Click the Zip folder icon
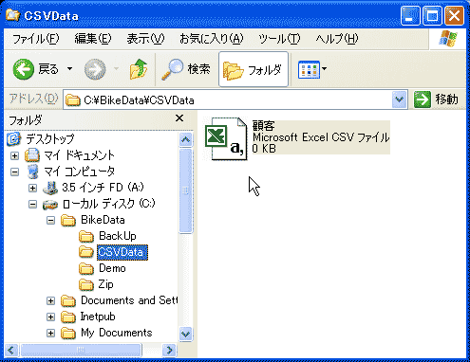470x362 pixels. click(86, 285)
